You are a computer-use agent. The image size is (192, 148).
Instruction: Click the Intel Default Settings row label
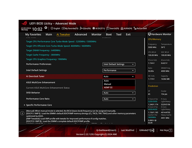click(x=36, y=70)
